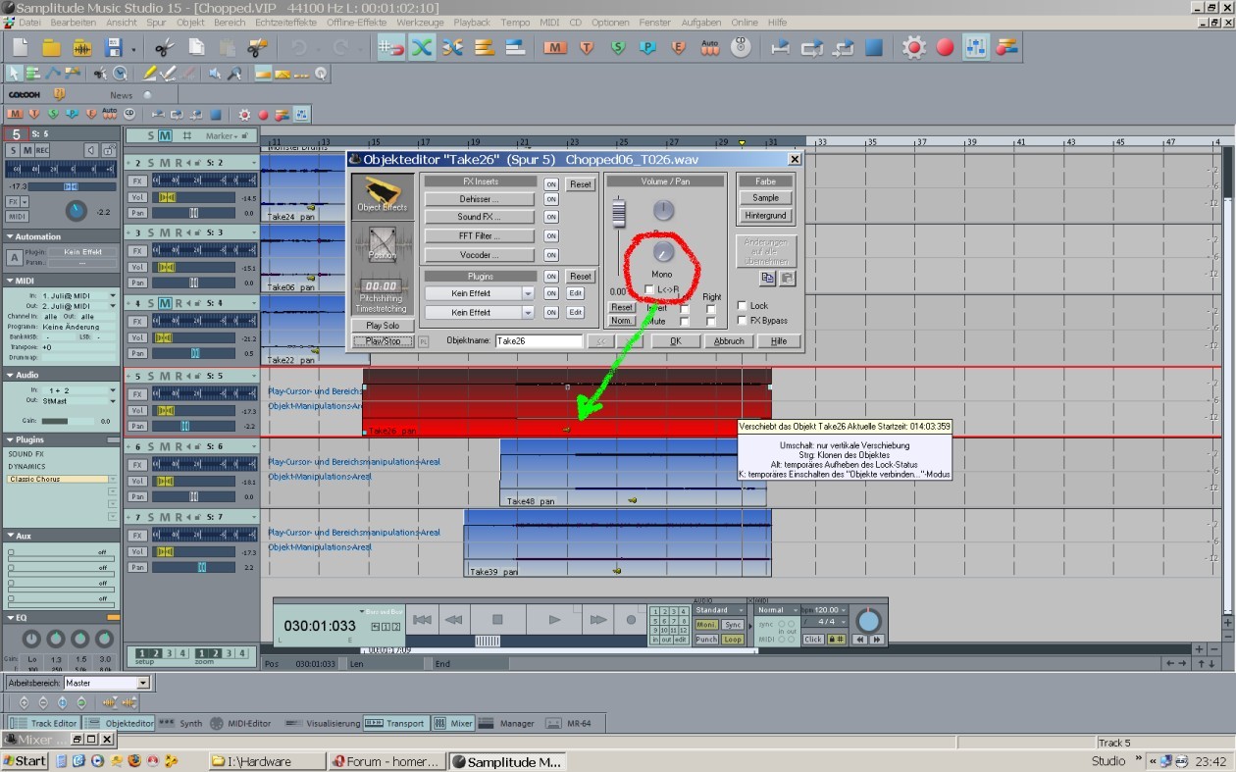The height and width of the screenshot is (772, 1236).
Task: Select the Take48 object on track 6
Action: (x=633, y=473)
